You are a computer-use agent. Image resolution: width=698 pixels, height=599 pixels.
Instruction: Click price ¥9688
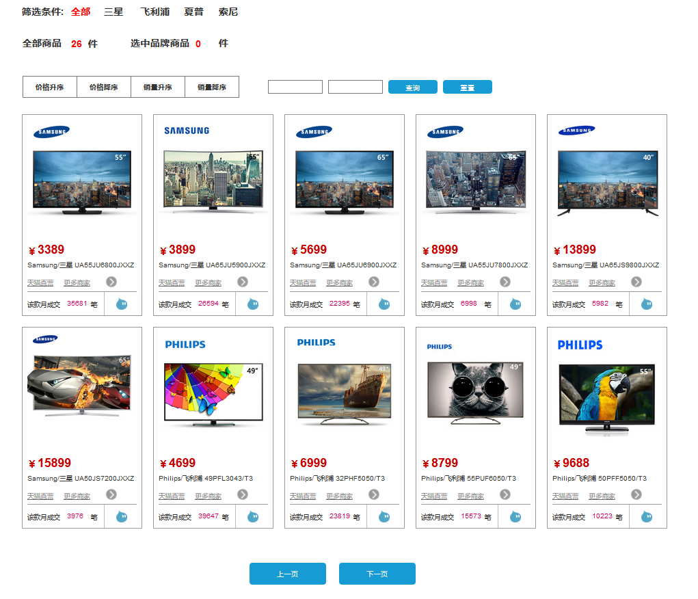click(572, 463)
